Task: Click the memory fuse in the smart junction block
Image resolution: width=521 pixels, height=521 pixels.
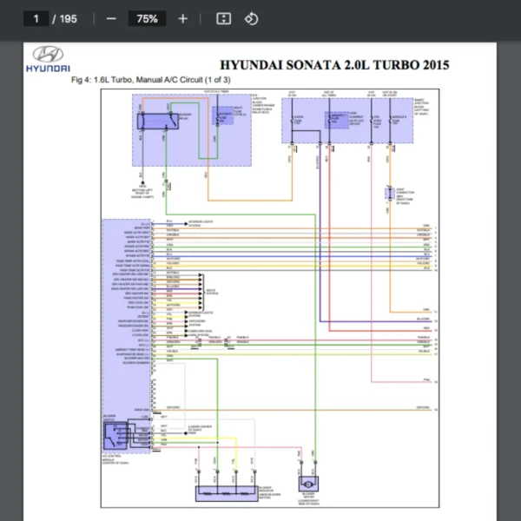Action: [333, 121]
